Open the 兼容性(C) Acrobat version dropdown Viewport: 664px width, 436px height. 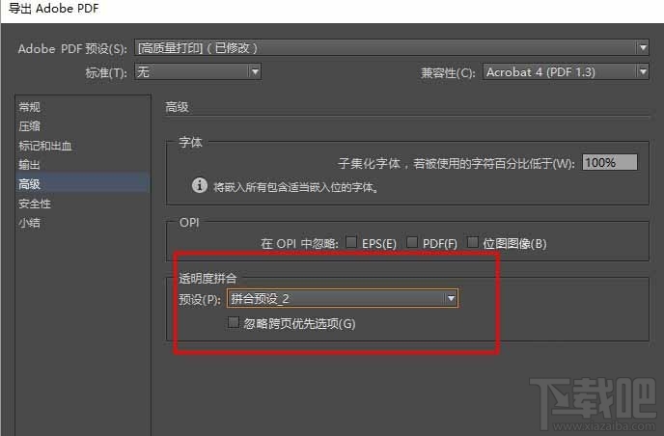(x=566, y=71)
